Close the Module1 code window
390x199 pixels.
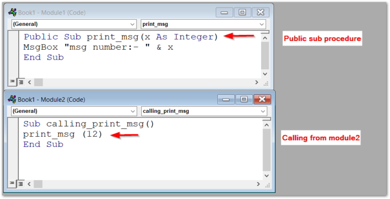coord(261,12)
